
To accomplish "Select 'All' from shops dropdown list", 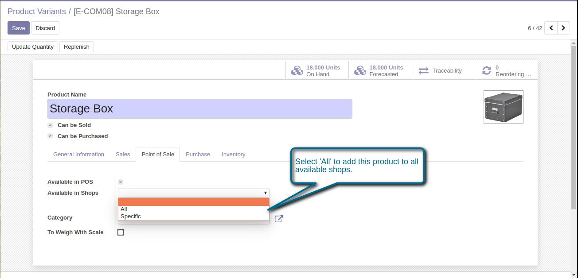I will tap(124, 209).
